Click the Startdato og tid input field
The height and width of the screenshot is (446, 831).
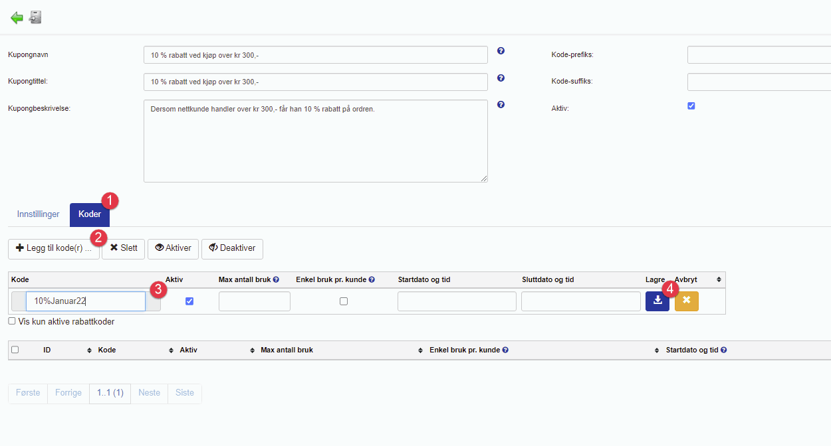[x=457, y=301]
